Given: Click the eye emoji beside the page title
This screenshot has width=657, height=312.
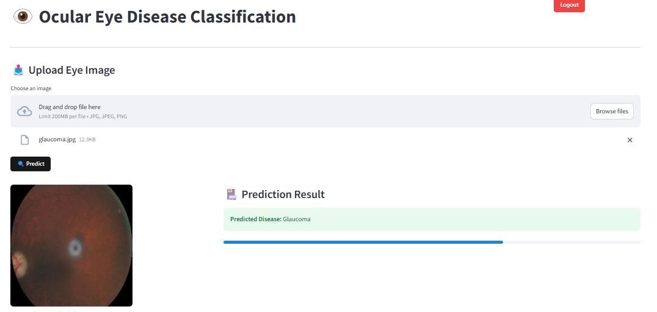Looking at the screenshot, I should (x=23, y=16).
